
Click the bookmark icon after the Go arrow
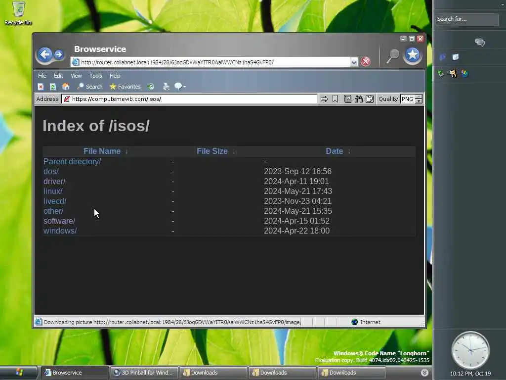(x=335, y=99)
